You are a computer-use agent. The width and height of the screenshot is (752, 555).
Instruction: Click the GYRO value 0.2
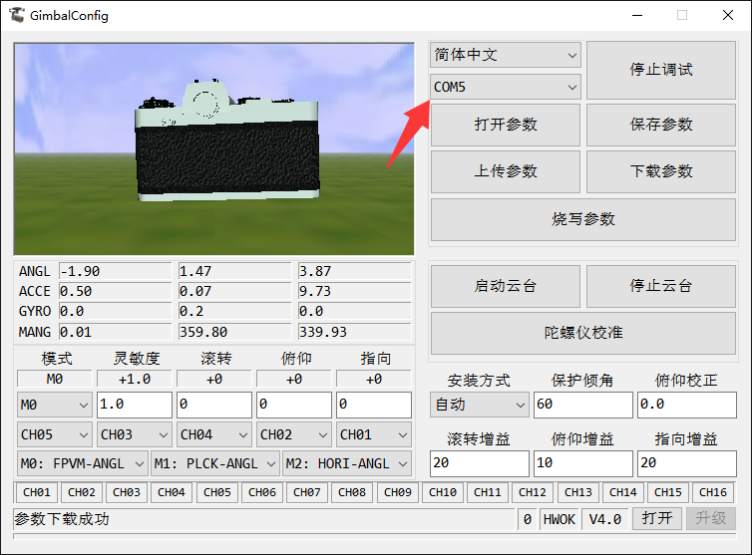click(234, 312)
